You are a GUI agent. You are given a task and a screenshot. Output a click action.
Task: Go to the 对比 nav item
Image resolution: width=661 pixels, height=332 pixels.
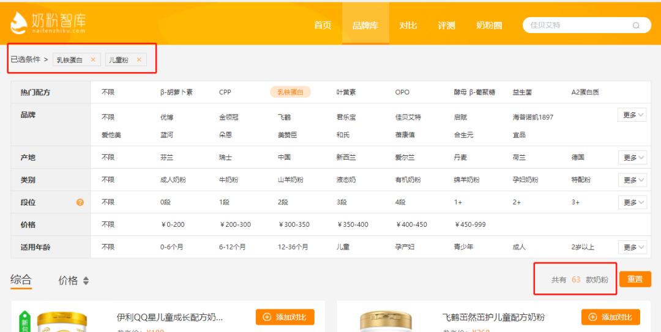pos(408,25)
